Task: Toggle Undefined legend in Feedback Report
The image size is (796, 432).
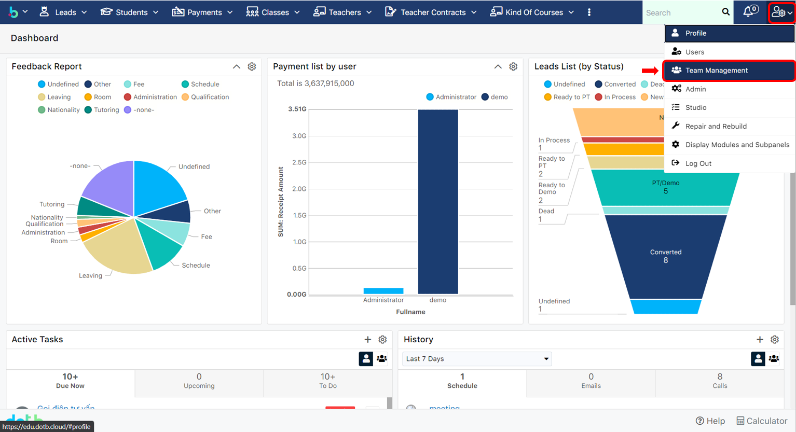Action: 58,84
